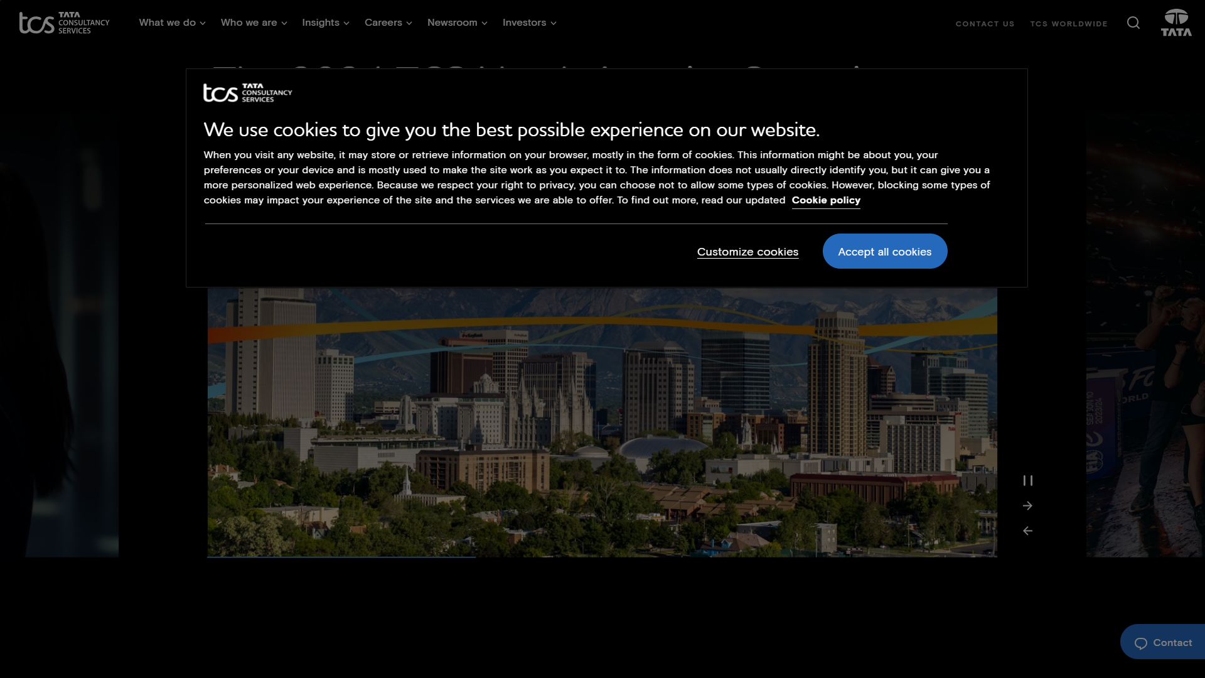Viewport: 1205px width, 678px height.
Task: Click TCS WORLDWIDE navigation link
Action: 1068,23
